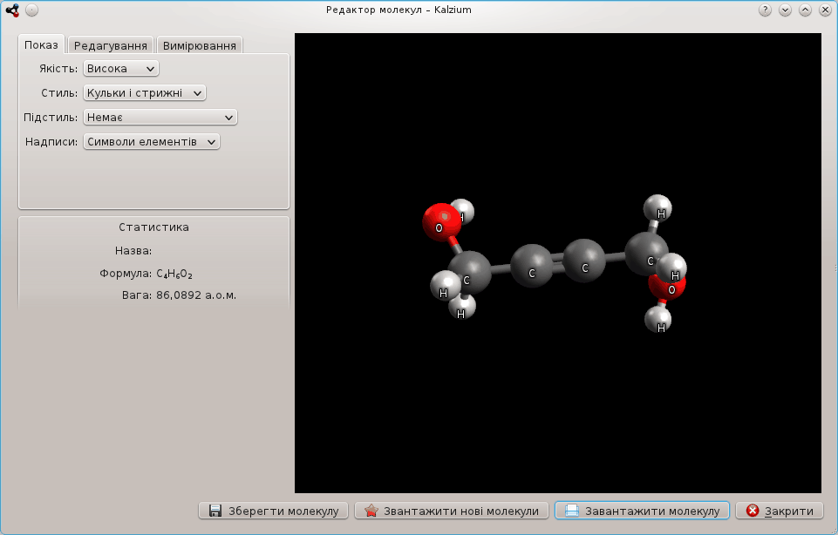Click the help question mark button
The image size is (838, 535).
coord(765,10)
